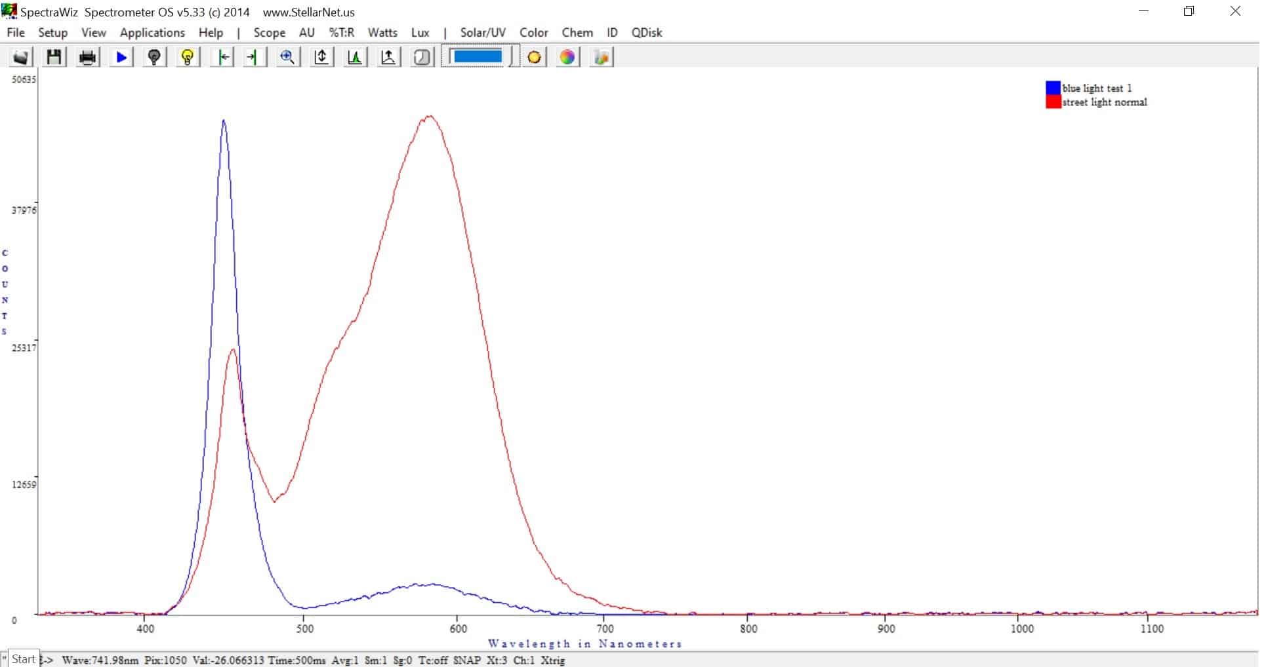Open the Color menu item
This screenshot has height=667, width=1287.
(x=534, y=32)
